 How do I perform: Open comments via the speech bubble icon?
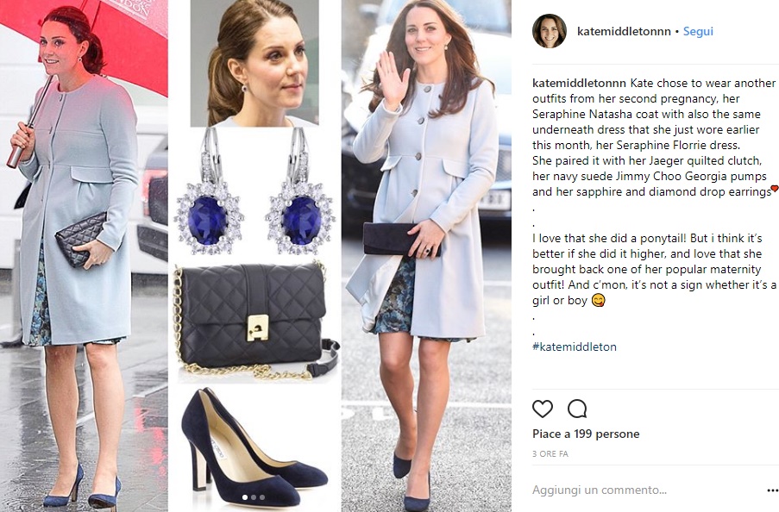(x=577, y=409)
